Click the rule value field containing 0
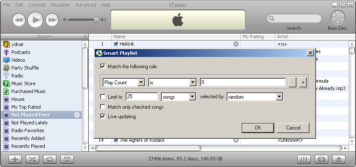 click(243, 83)
